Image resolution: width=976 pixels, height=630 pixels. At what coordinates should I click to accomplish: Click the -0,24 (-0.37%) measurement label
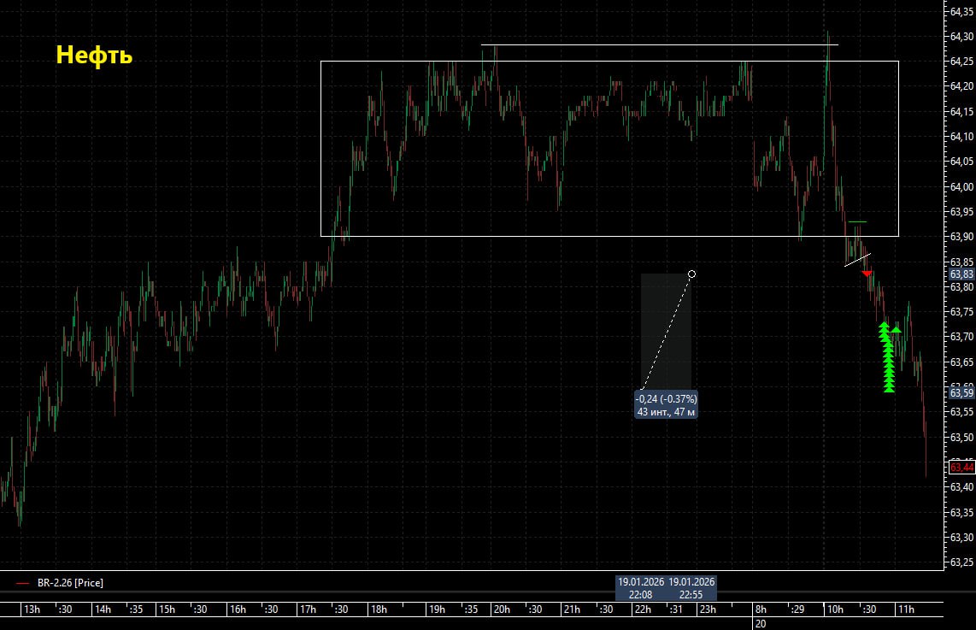pos(667,399)
